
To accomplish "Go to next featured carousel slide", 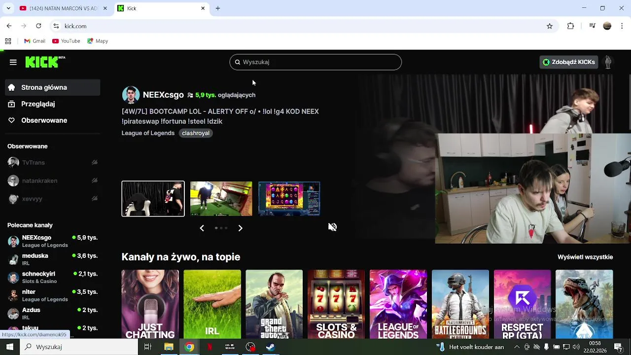I will [x=240, y=228].
